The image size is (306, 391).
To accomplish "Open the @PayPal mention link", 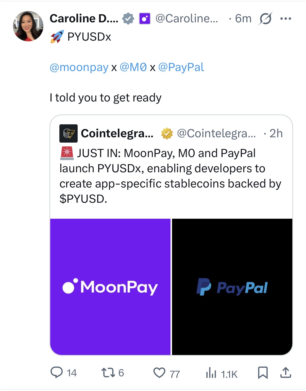I will pyautogui.click(x=181, y=67).
